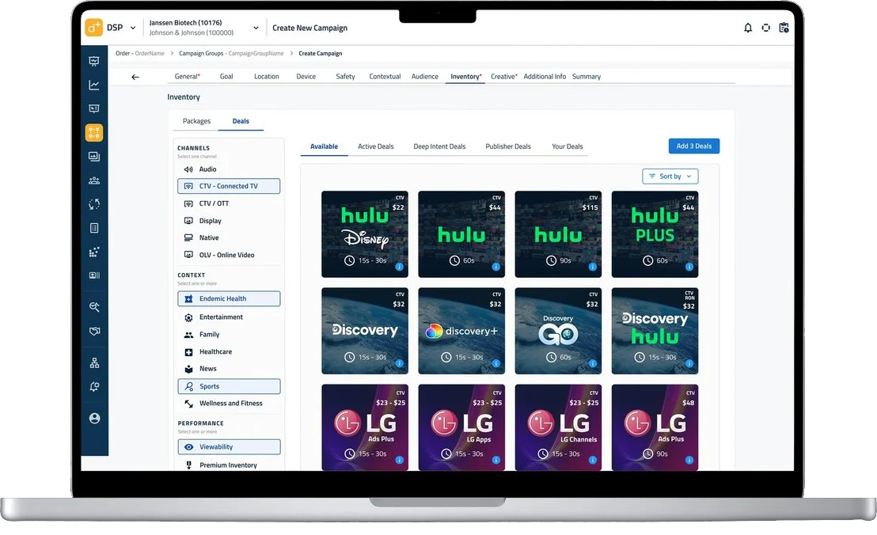Image resolution: width=877 pixels, height=535 pixels.
Task: Select the LG Channels deal card
Action: (558, 427)
